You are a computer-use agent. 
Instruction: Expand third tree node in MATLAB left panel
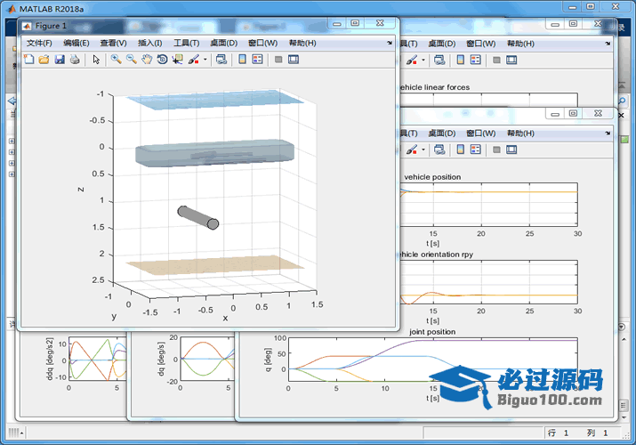coord(12,163)
